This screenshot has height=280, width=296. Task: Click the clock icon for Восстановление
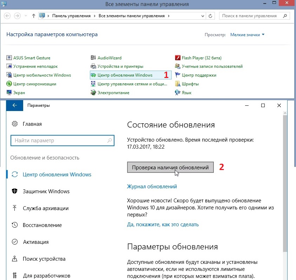(15, 225)
